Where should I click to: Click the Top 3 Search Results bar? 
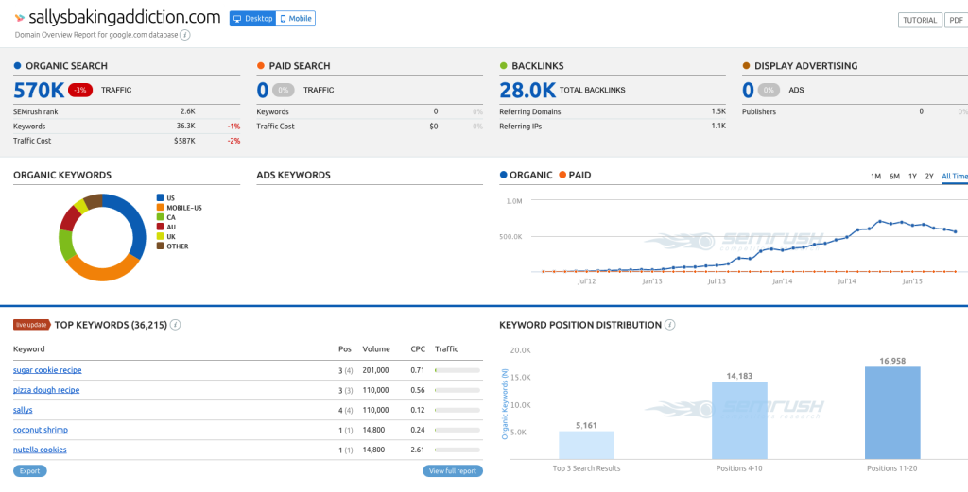(586, 445)
